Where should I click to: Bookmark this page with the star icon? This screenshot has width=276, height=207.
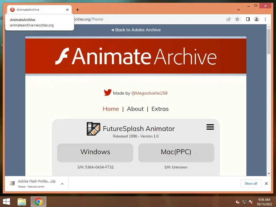237,19
